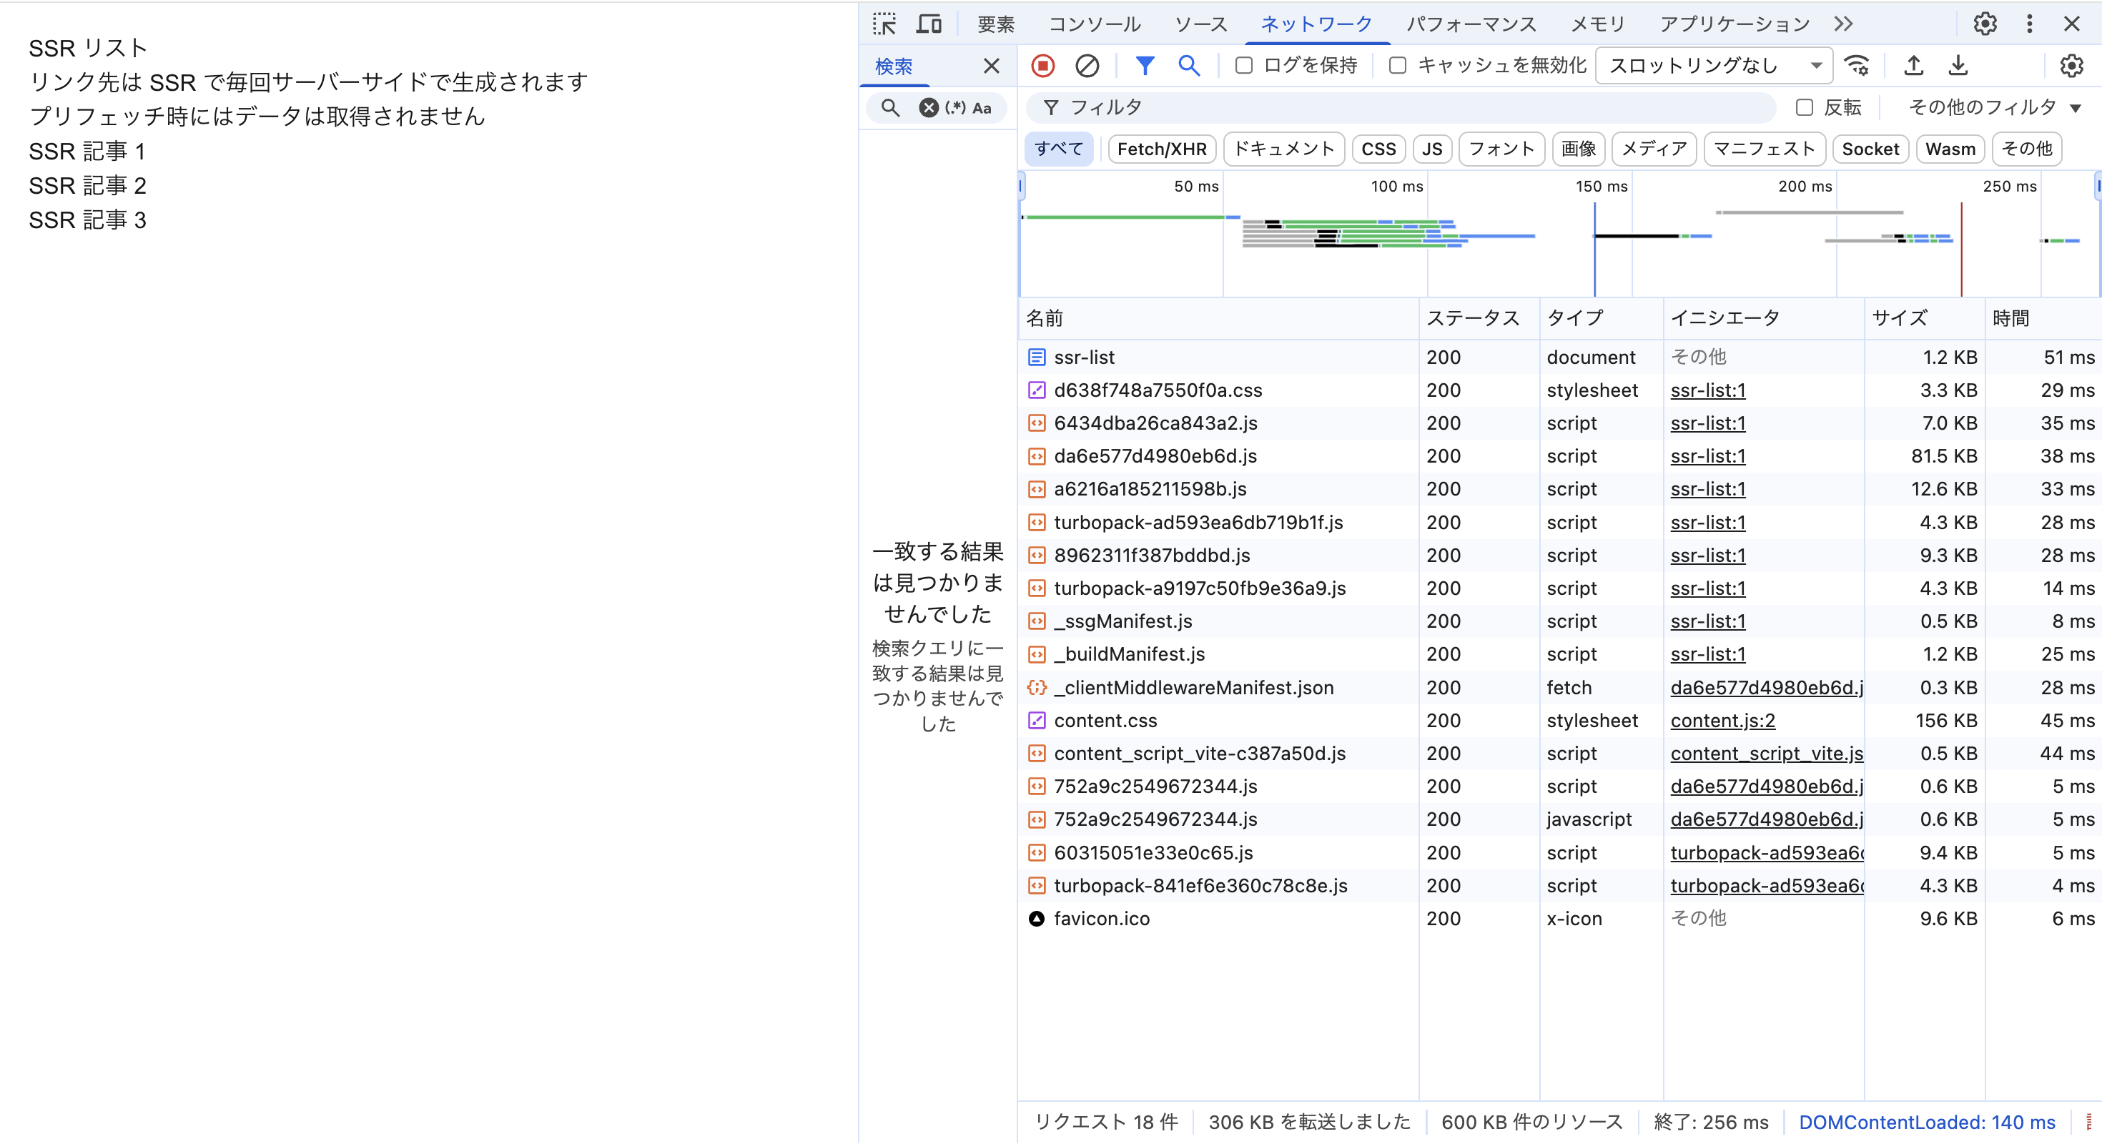This screenshot has height=1144, width=2102.
Task: Expand more DevTools tabs chevron
Action: [x=1843, y=24]
